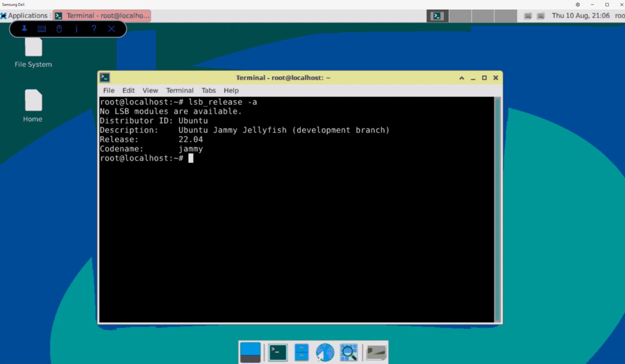Open the Applications menu in the panel
625x364 pixels.
point(25,16)
